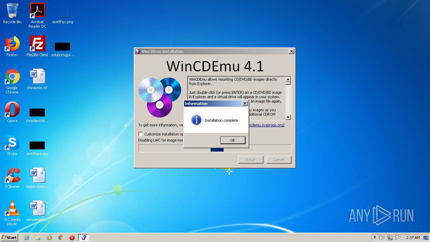Click the WinCDEmu discs logo
The image size is (430, 242).
tap(160, 97)
